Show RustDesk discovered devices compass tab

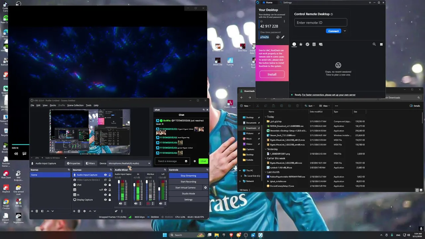(307, 44)
